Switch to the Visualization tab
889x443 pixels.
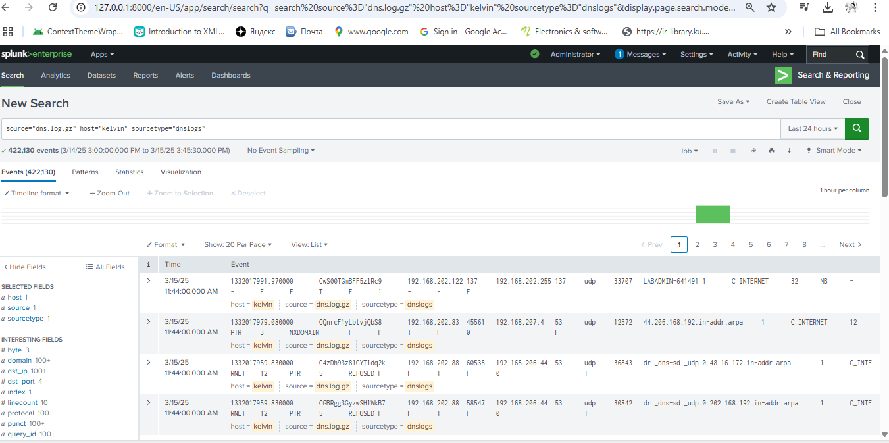pos(181,172)
